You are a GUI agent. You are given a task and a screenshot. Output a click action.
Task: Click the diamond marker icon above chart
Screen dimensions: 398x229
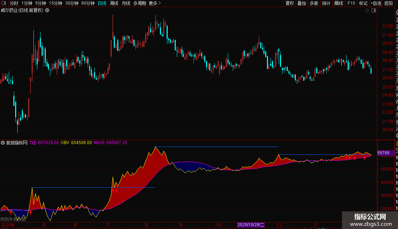click(x=367, y=11)
